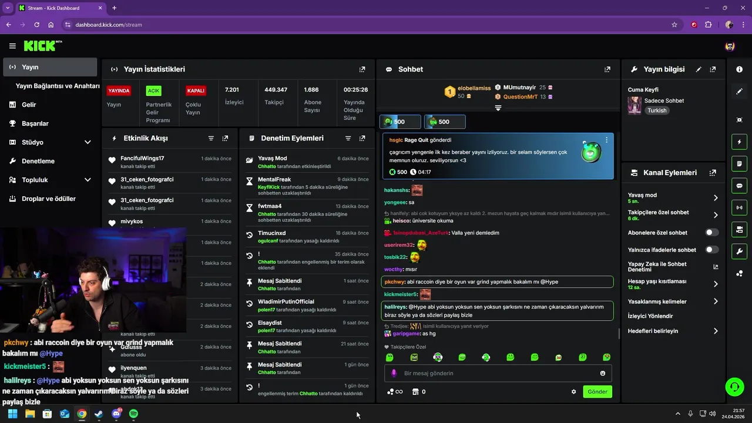This screenshot has height=423, width=752.
Task: Click in the Bir mesaj gönderin field
Action: 498,373
